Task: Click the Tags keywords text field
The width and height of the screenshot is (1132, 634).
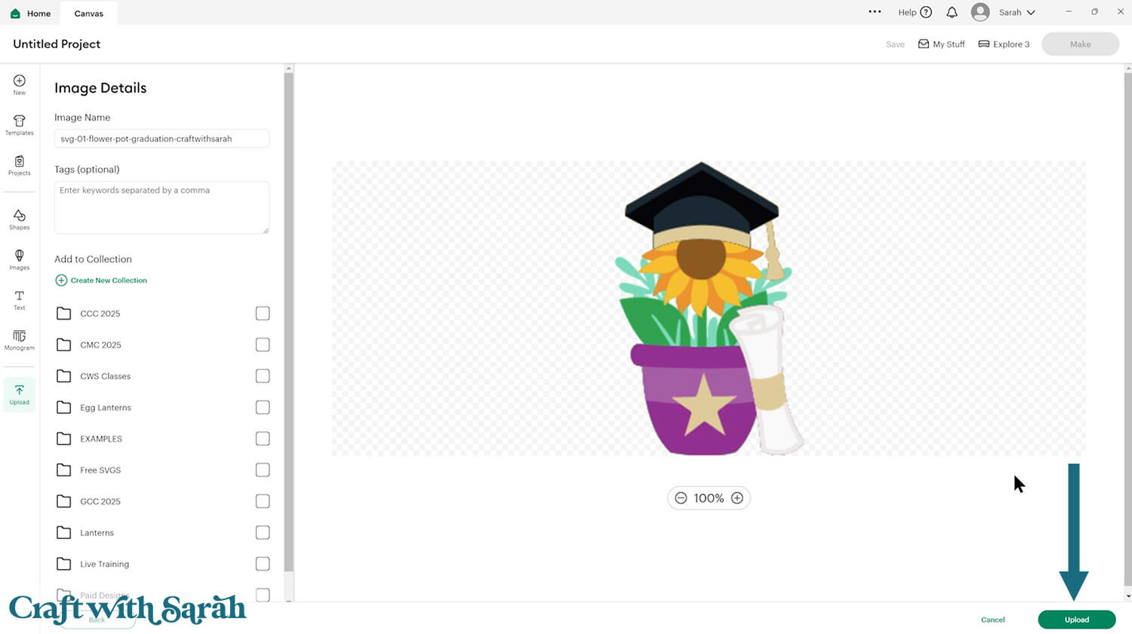Action: pos(161,207)
